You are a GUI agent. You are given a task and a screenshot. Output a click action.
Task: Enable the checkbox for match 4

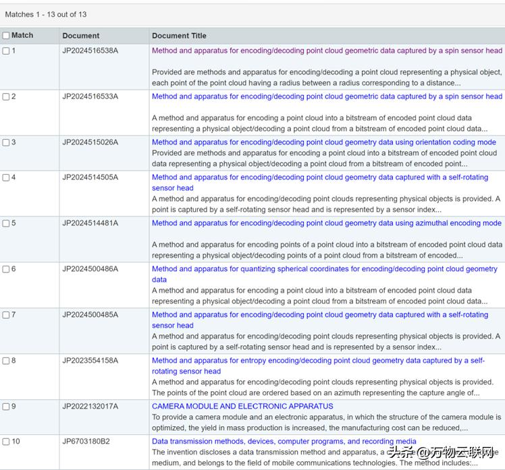point(6,178)
